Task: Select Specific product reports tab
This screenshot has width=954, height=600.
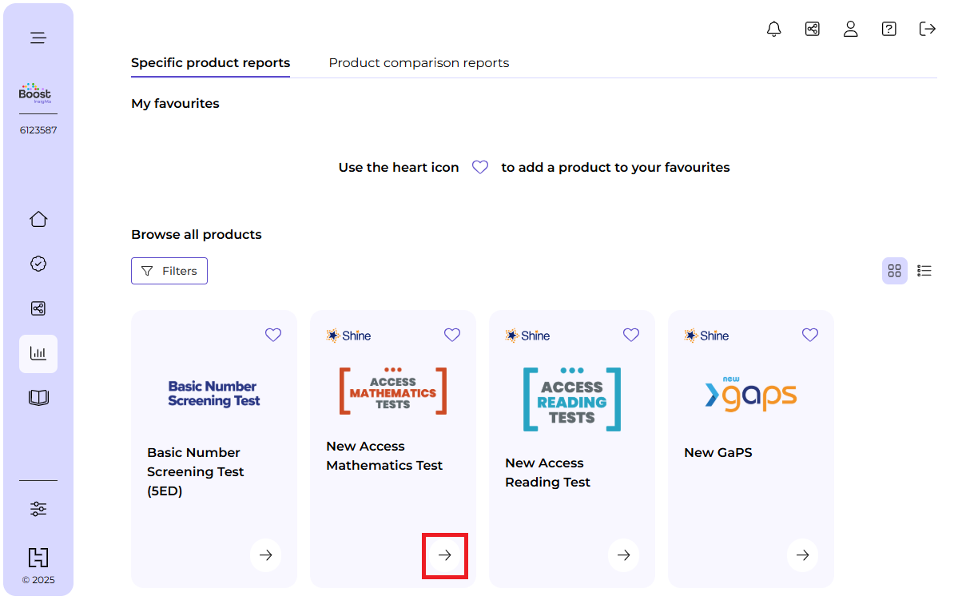Action: (x=210, y=63)
